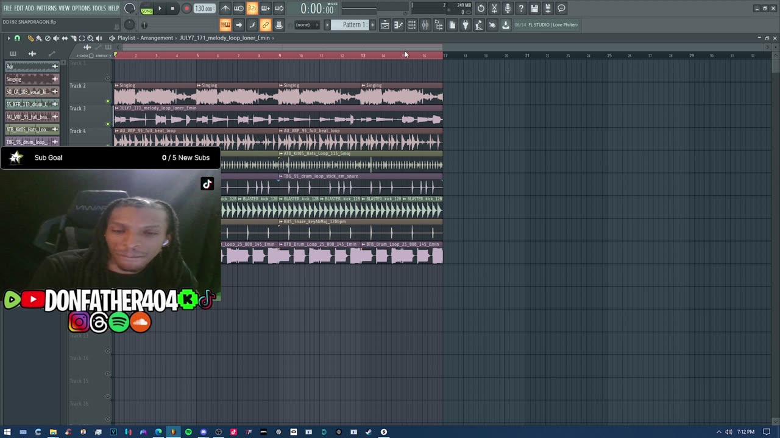This screenshot has width=780, height=438.
Task: Click the Record button
Action: tap(186, 9)
